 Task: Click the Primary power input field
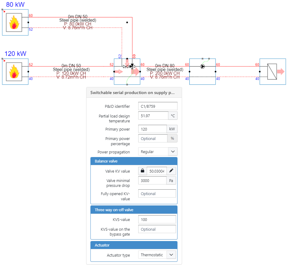152,129
